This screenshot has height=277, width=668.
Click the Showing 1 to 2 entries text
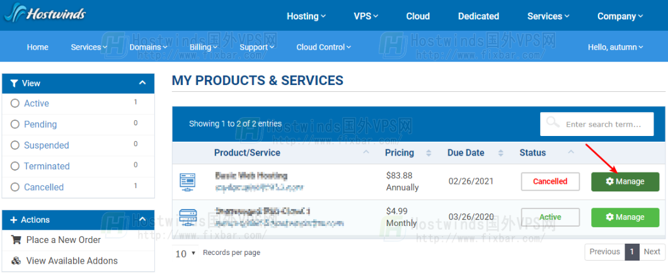(235, 124)
